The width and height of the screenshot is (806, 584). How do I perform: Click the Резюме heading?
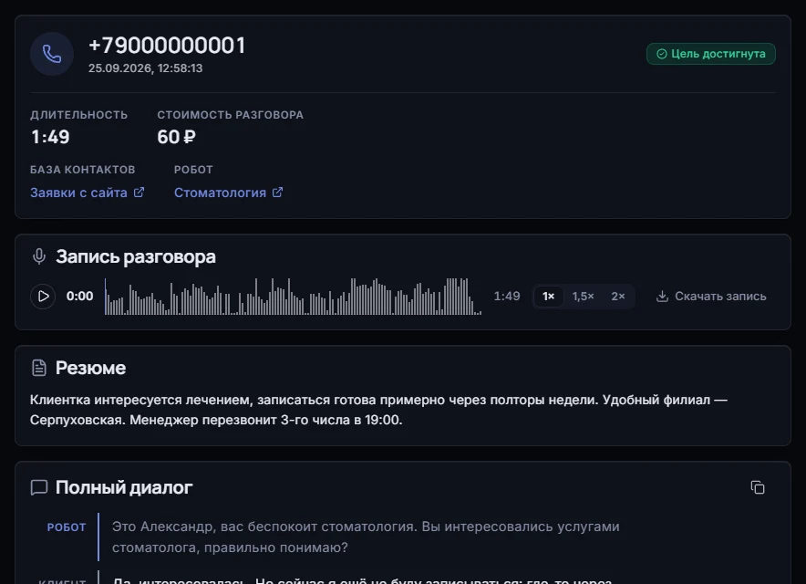click(90, 368)
